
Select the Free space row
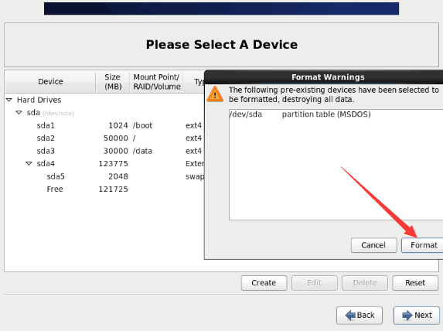[104, 189]
